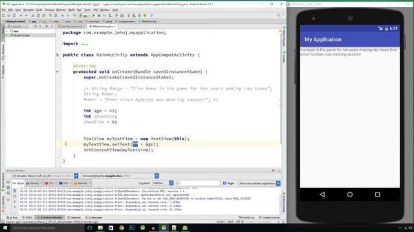
Task: Expand the app node in project tree
Action: tap(7, 32)
